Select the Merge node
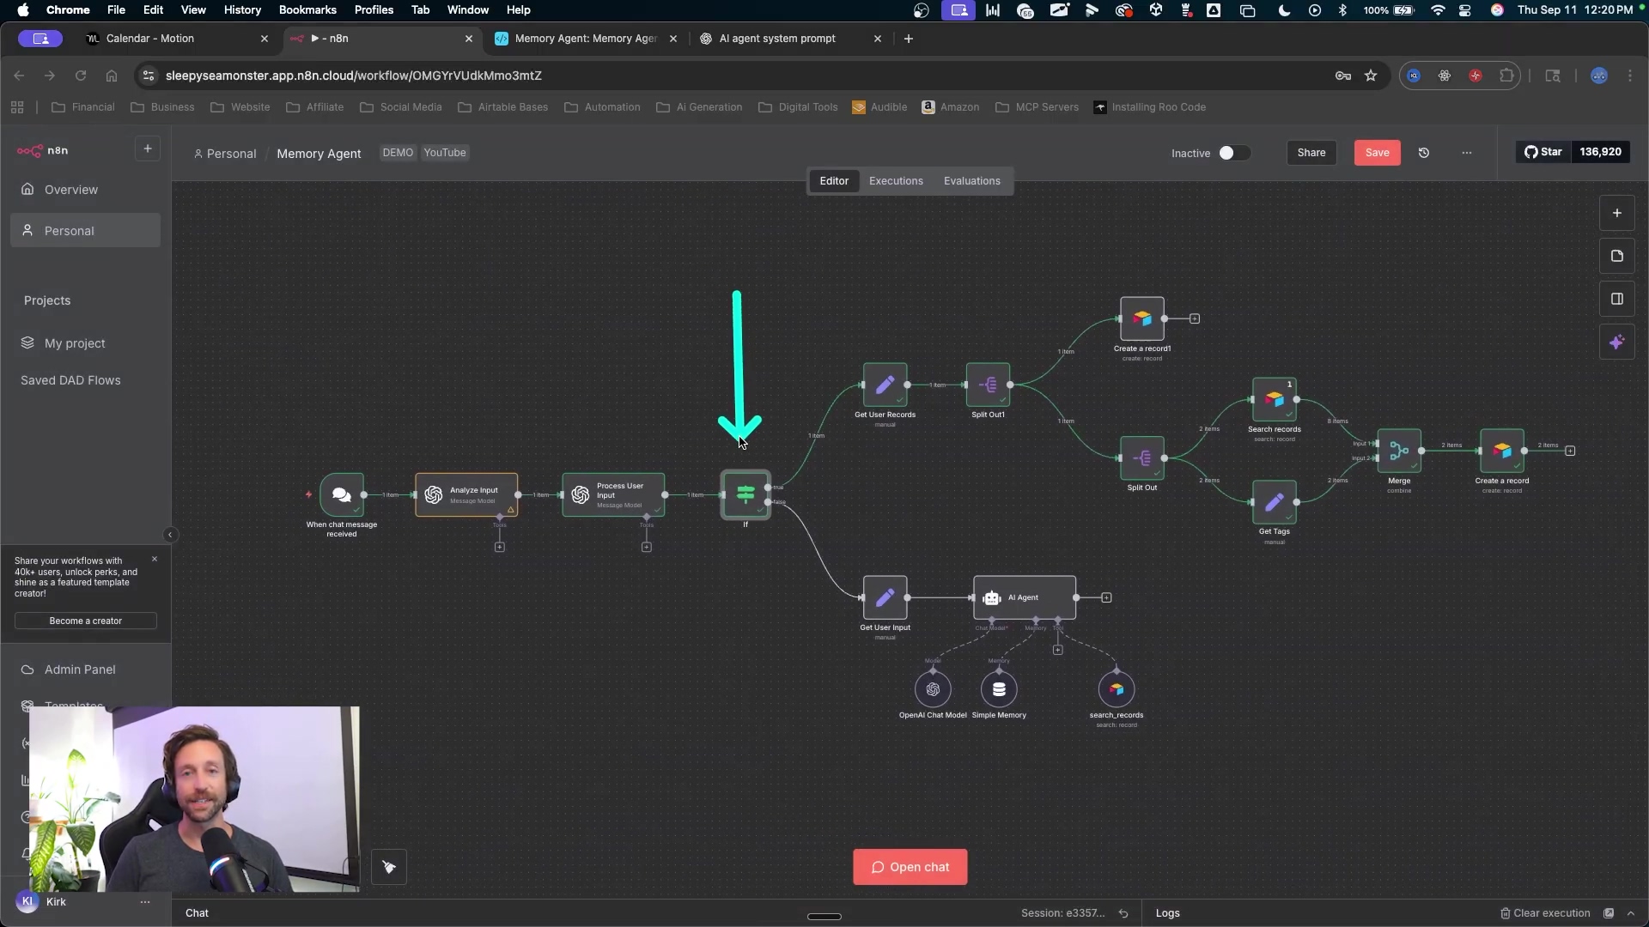The height and width of the screenshot is (927, 1649). pyautogui.click(x=1398, y=451)
